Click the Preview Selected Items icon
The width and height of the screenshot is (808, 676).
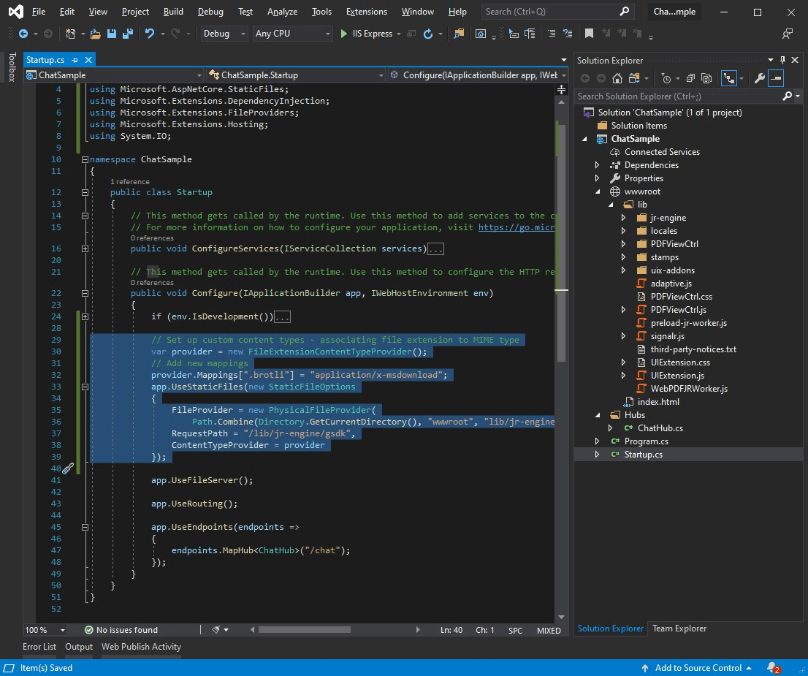click(776, 78)
